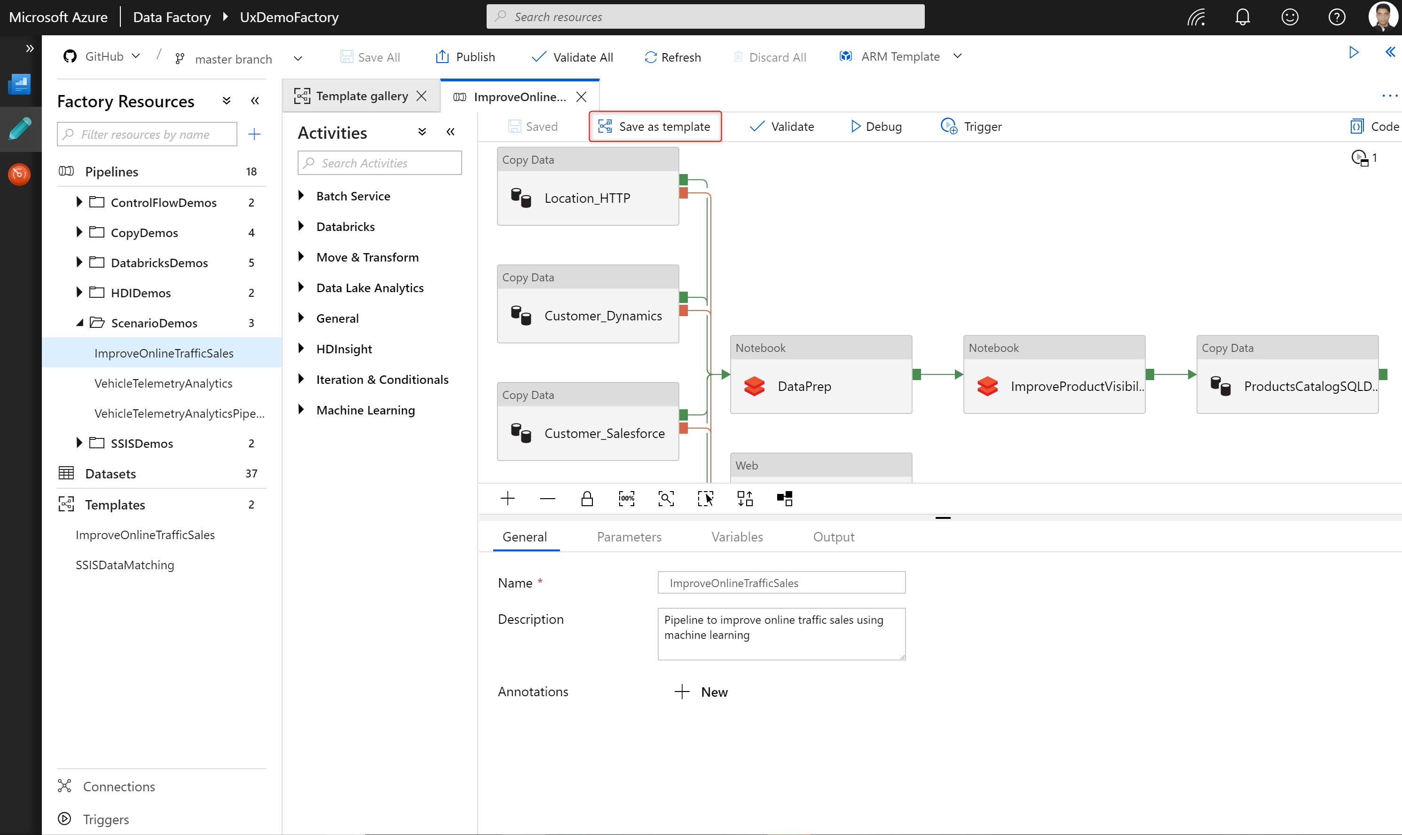Click Publish in the top toolbar

point(465,56)
